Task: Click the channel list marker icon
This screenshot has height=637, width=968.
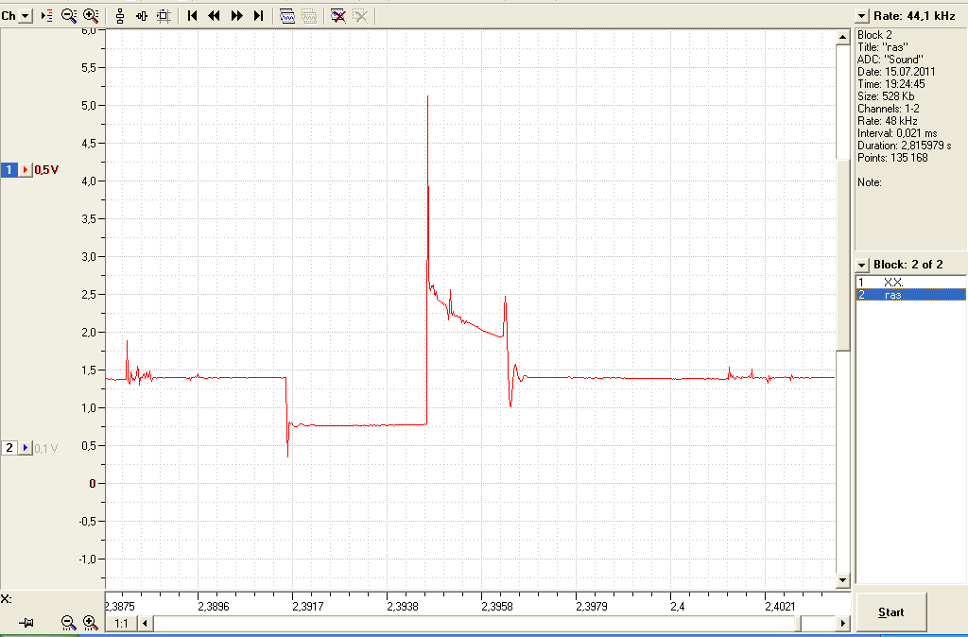Action: pos(47,16)
